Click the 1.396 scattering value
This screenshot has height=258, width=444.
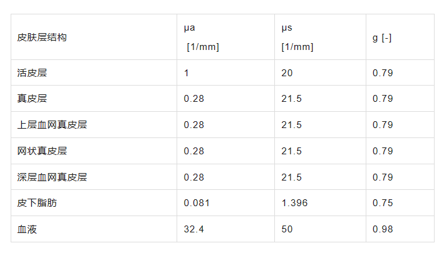[x=294, y=203]
